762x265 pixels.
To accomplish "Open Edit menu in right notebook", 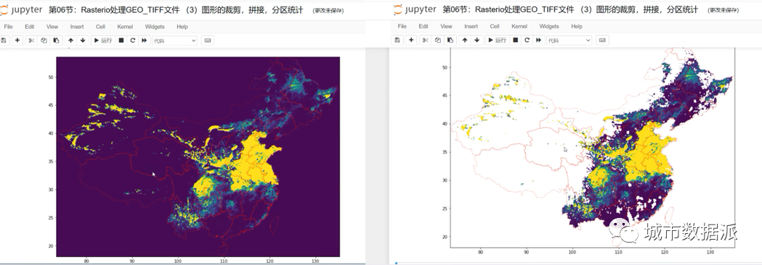I will point(423,26).
